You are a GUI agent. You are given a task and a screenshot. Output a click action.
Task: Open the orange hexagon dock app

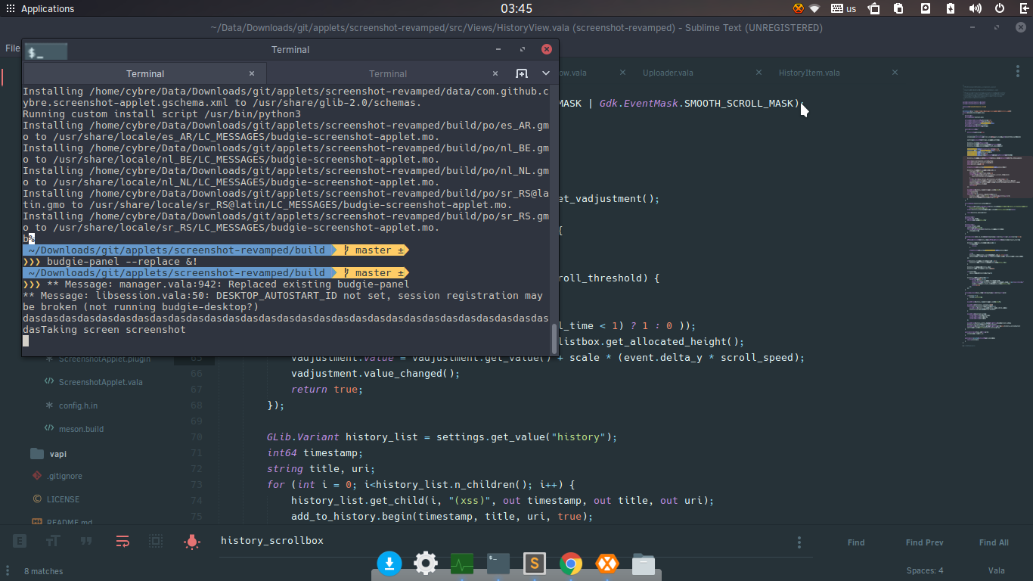[607, 563]
